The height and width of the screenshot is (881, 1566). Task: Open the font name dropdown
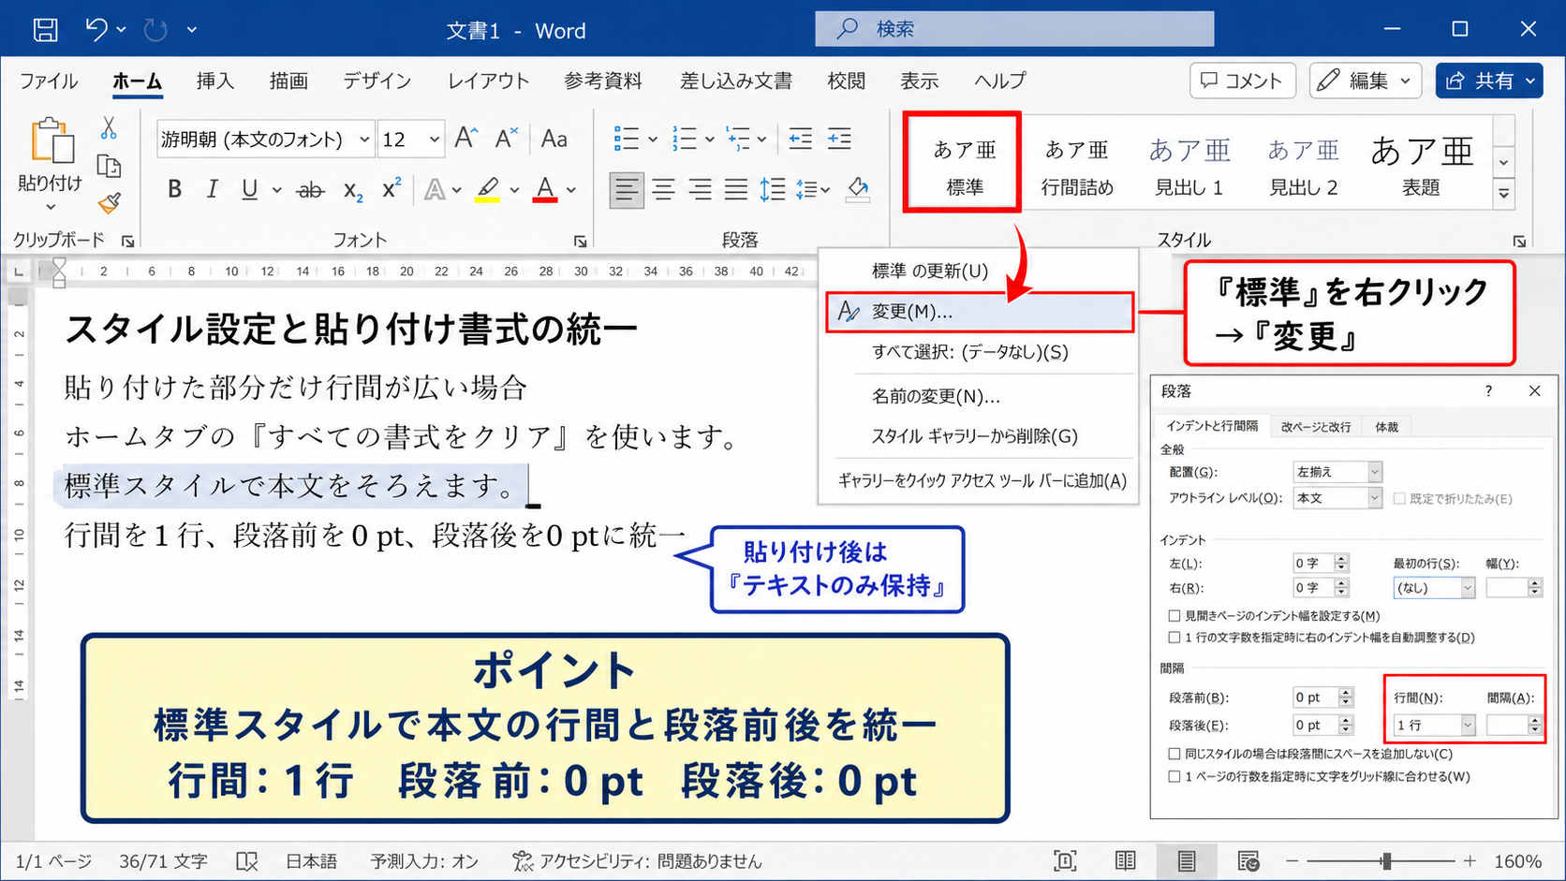[x=364, y=139]
